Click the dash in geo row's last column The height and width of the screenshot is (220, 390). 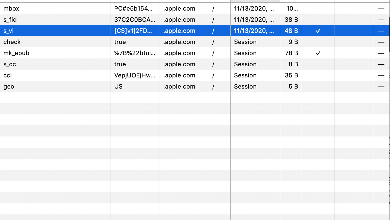[x=381, y=87]
